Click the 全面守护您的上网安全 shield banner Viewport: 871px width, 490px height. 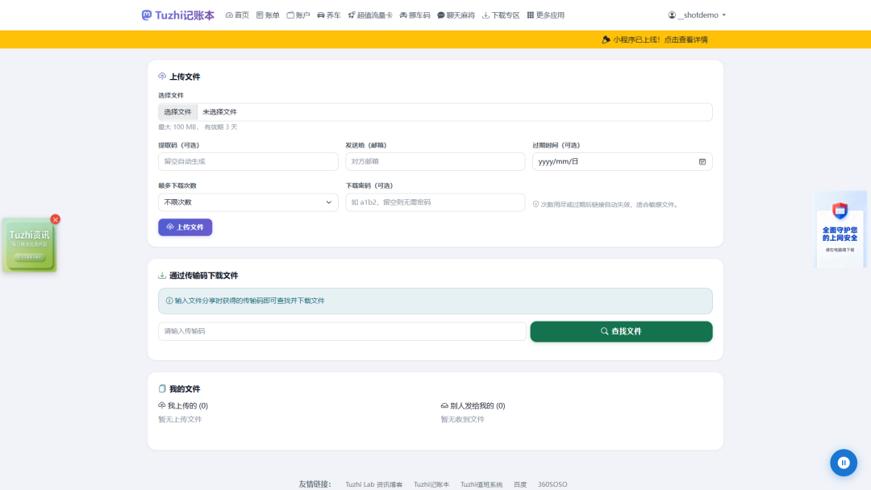(840, 229)
